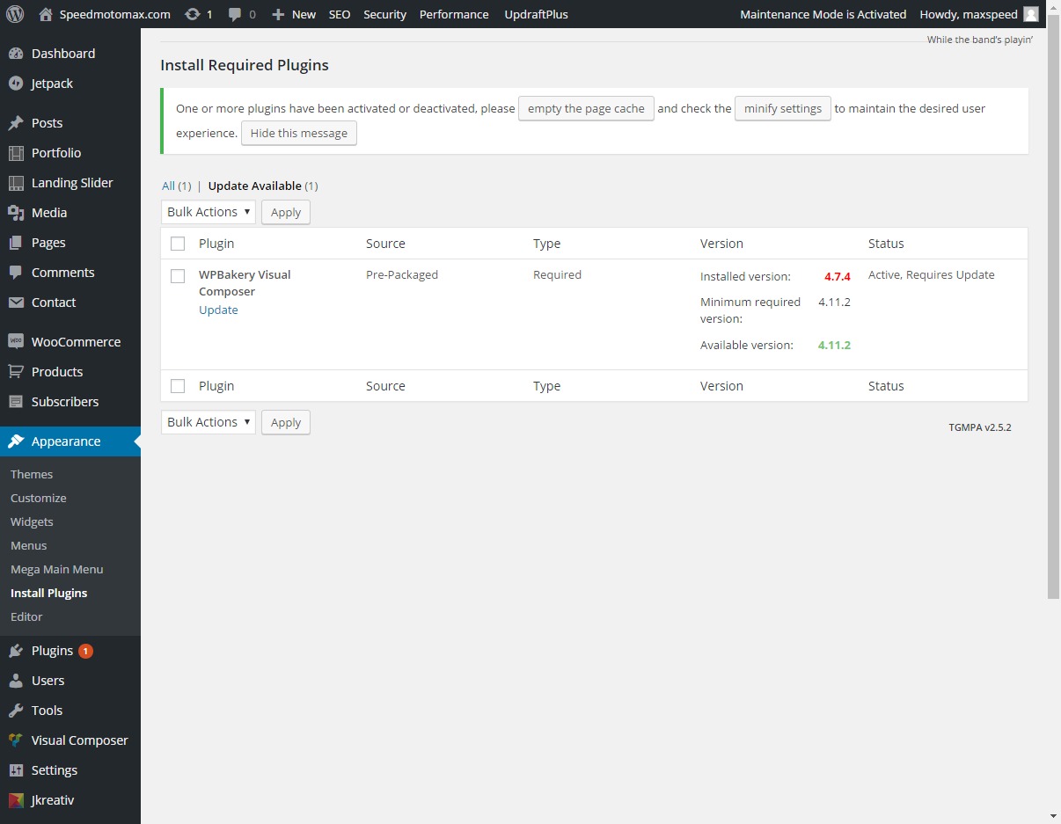Click the Dashboard gauge icon
This screenshot has height=824, width=1061.
[16, 54]
